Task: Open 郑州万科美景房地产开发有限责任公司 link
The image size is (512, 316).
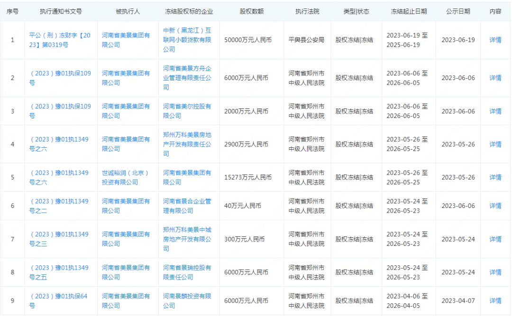Action: pyautogui.click(x=187, y=144)
